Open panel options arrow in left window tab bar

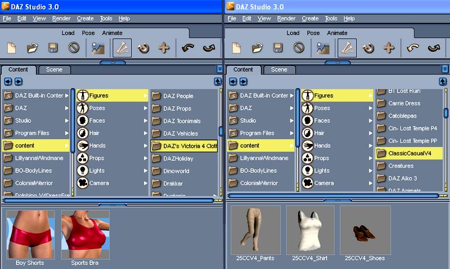click(x=219, y=69)
